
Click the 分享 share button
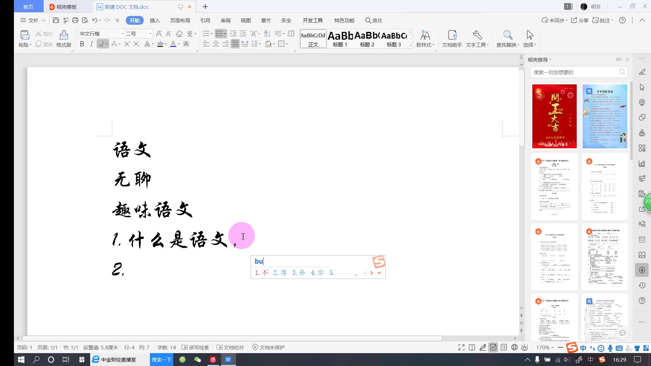point(580,20)
